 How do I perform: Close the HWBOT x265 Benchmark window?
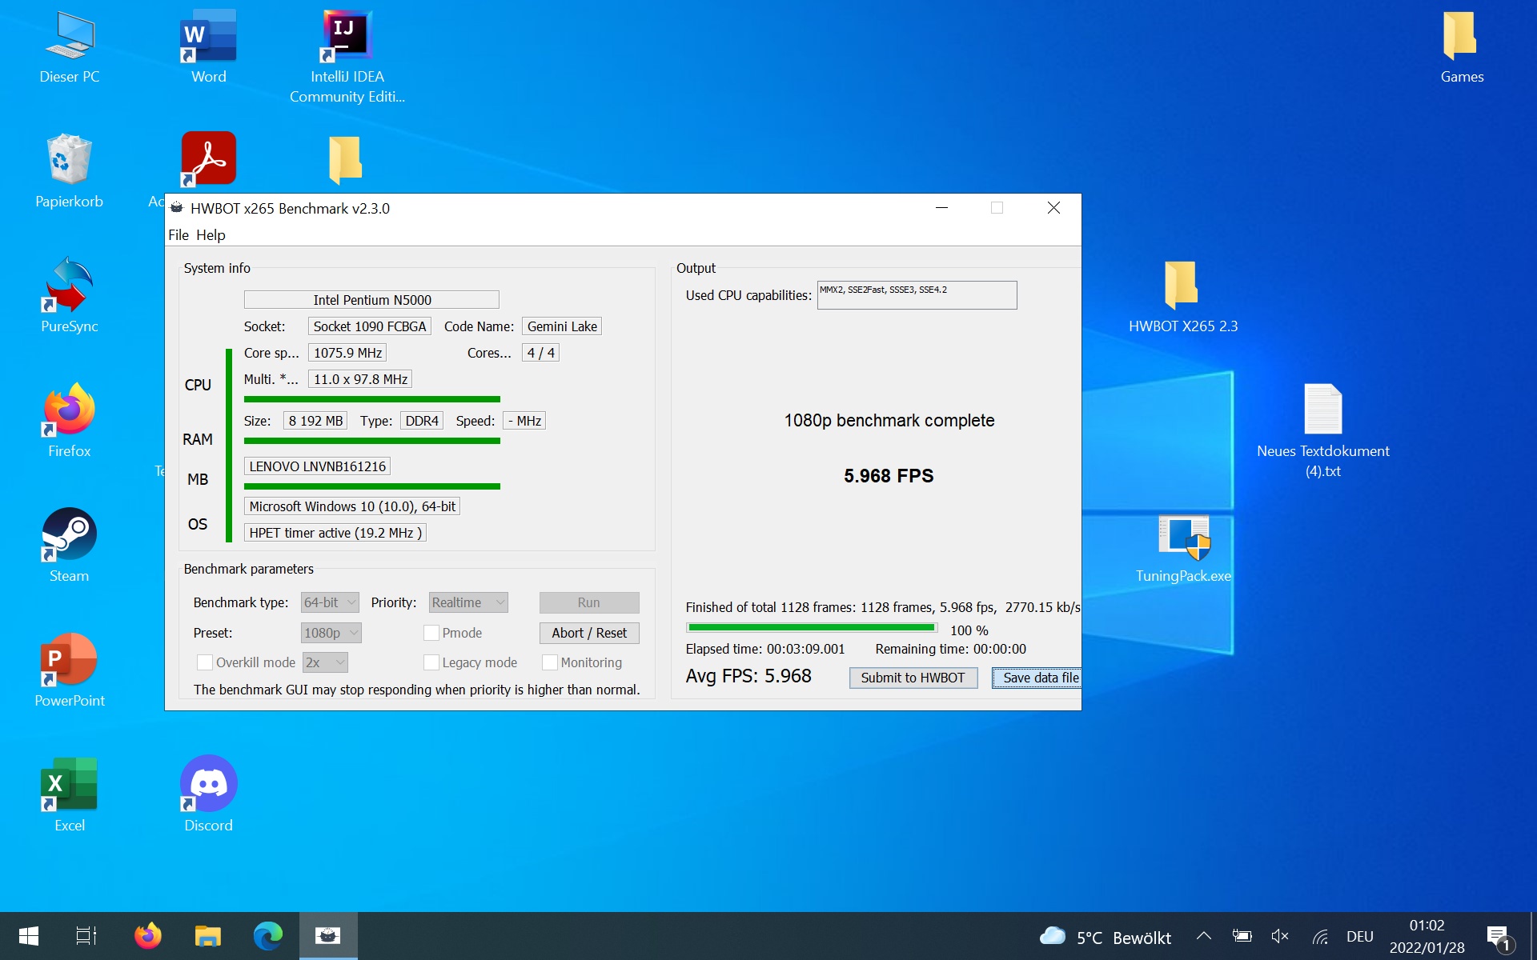click(1053, 208)
